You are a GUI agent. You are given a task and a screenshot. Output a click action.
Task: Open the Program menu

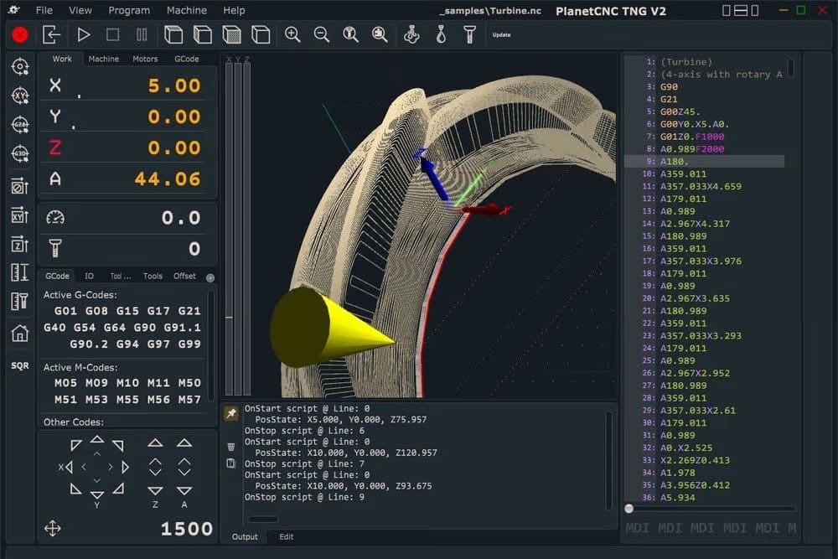click(129, 10)
